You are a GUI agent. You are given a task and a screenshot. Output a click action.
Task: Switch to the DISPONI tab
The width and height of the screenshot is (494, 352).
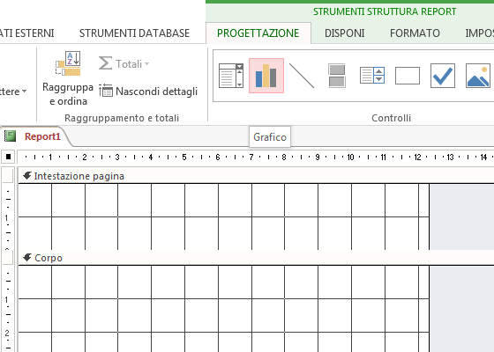[x=344, y=33]
